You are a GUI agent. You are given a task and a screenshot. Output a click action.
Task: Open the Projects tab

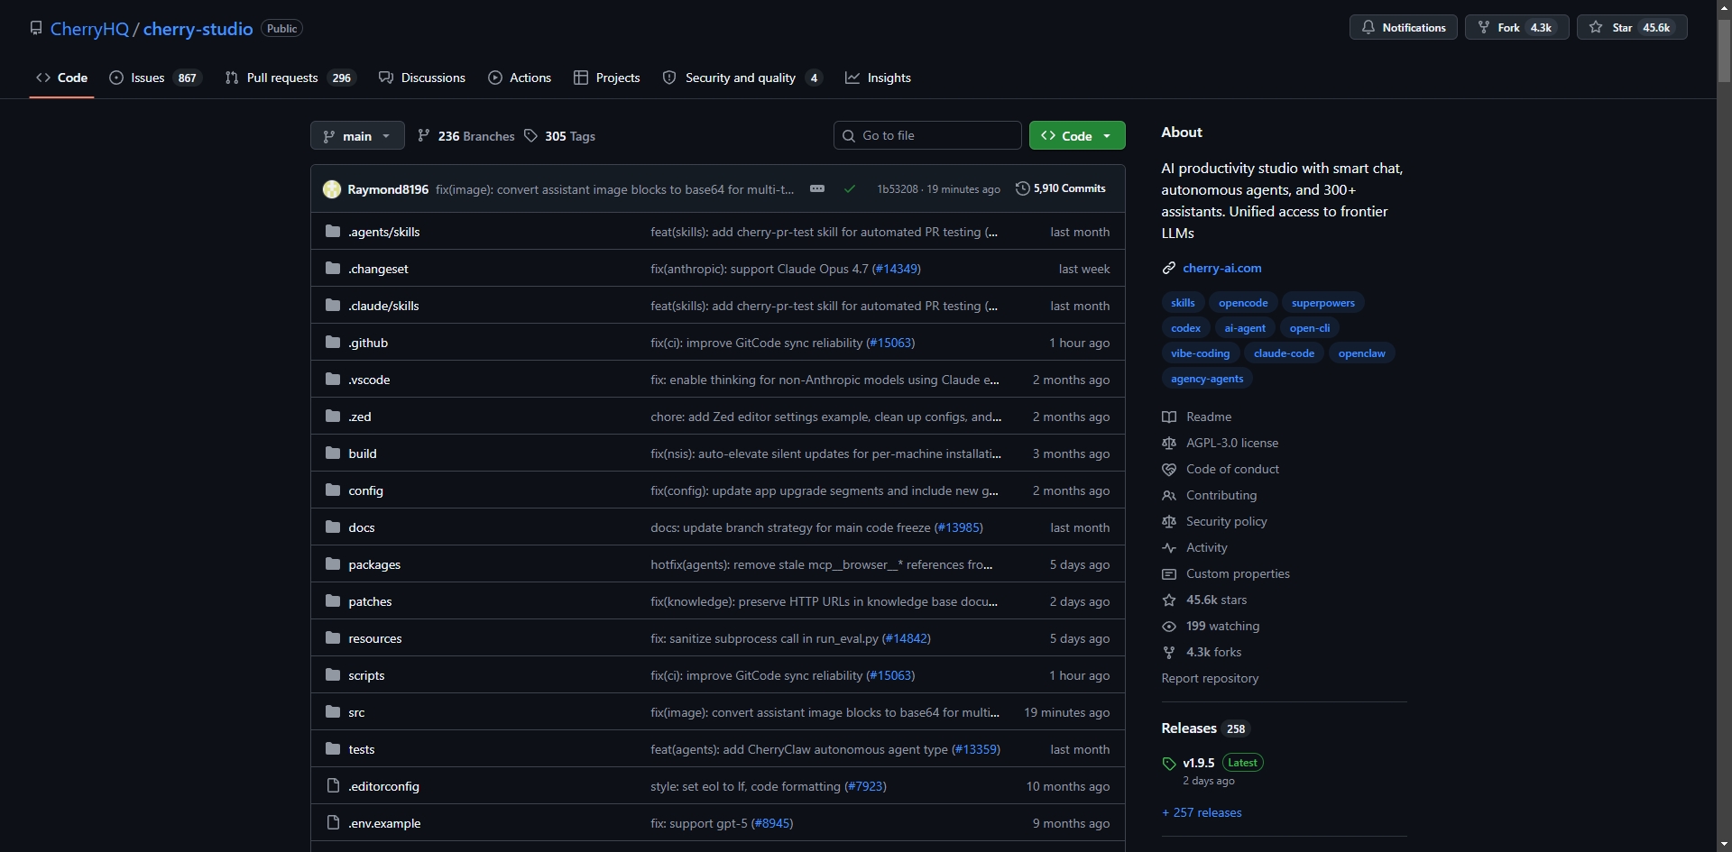point(607,78)
